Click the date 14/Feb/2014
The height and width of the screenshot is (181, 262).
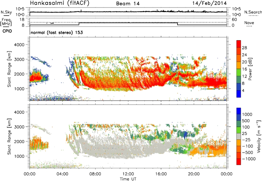[210, 3]
